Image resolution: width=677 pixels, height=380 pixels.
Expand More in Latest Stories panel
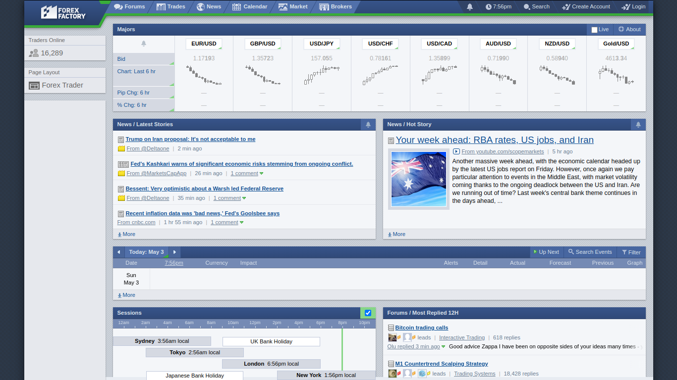[x=126, y=235]
